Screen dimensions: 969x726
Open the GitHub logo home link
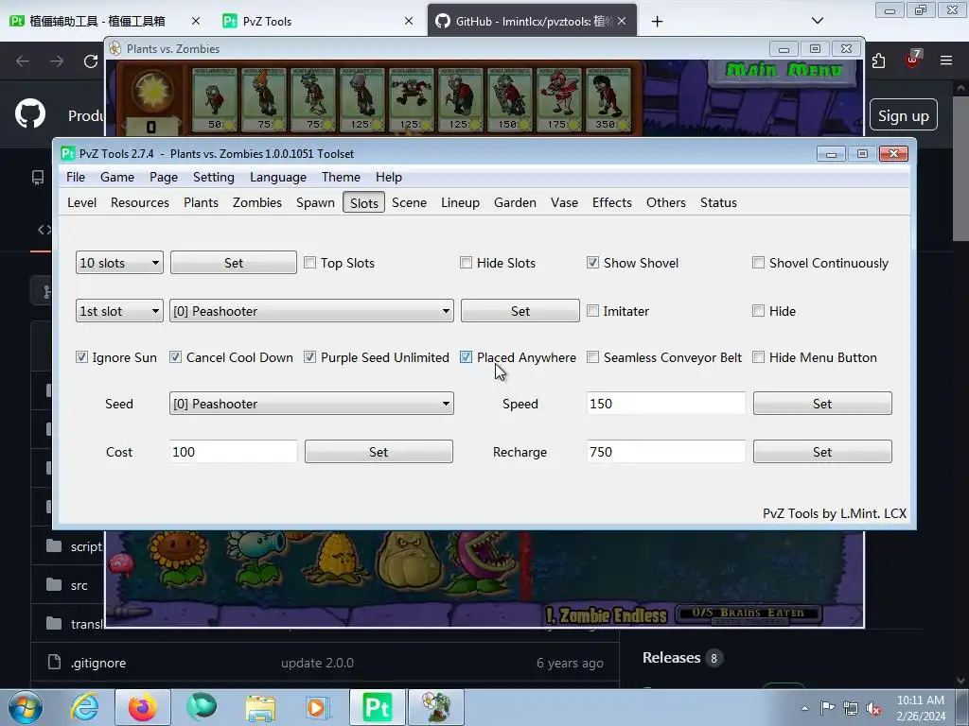point(30,114)
